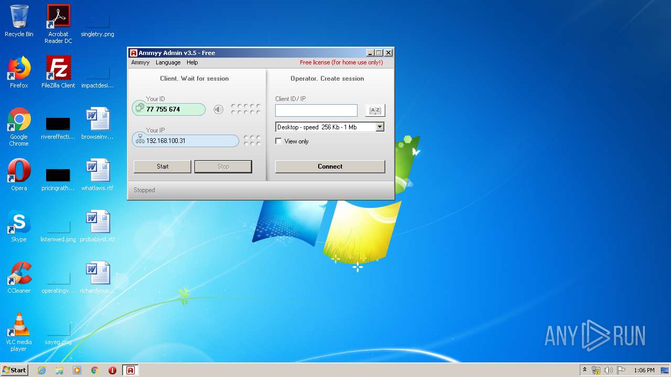The height and width of the screenshot is (377, 671).
Task: Click Show desktop button at the taskbar's end
Action: click(x=666, y=370)
